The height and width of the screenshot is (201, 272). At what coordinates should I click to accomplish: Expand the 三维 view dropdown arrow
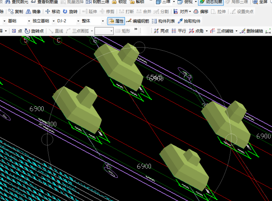tap(174, 2)
